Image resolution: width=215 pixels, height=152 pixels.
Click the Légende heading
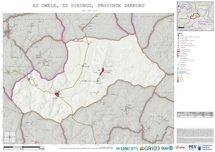(x=180, y=33)
